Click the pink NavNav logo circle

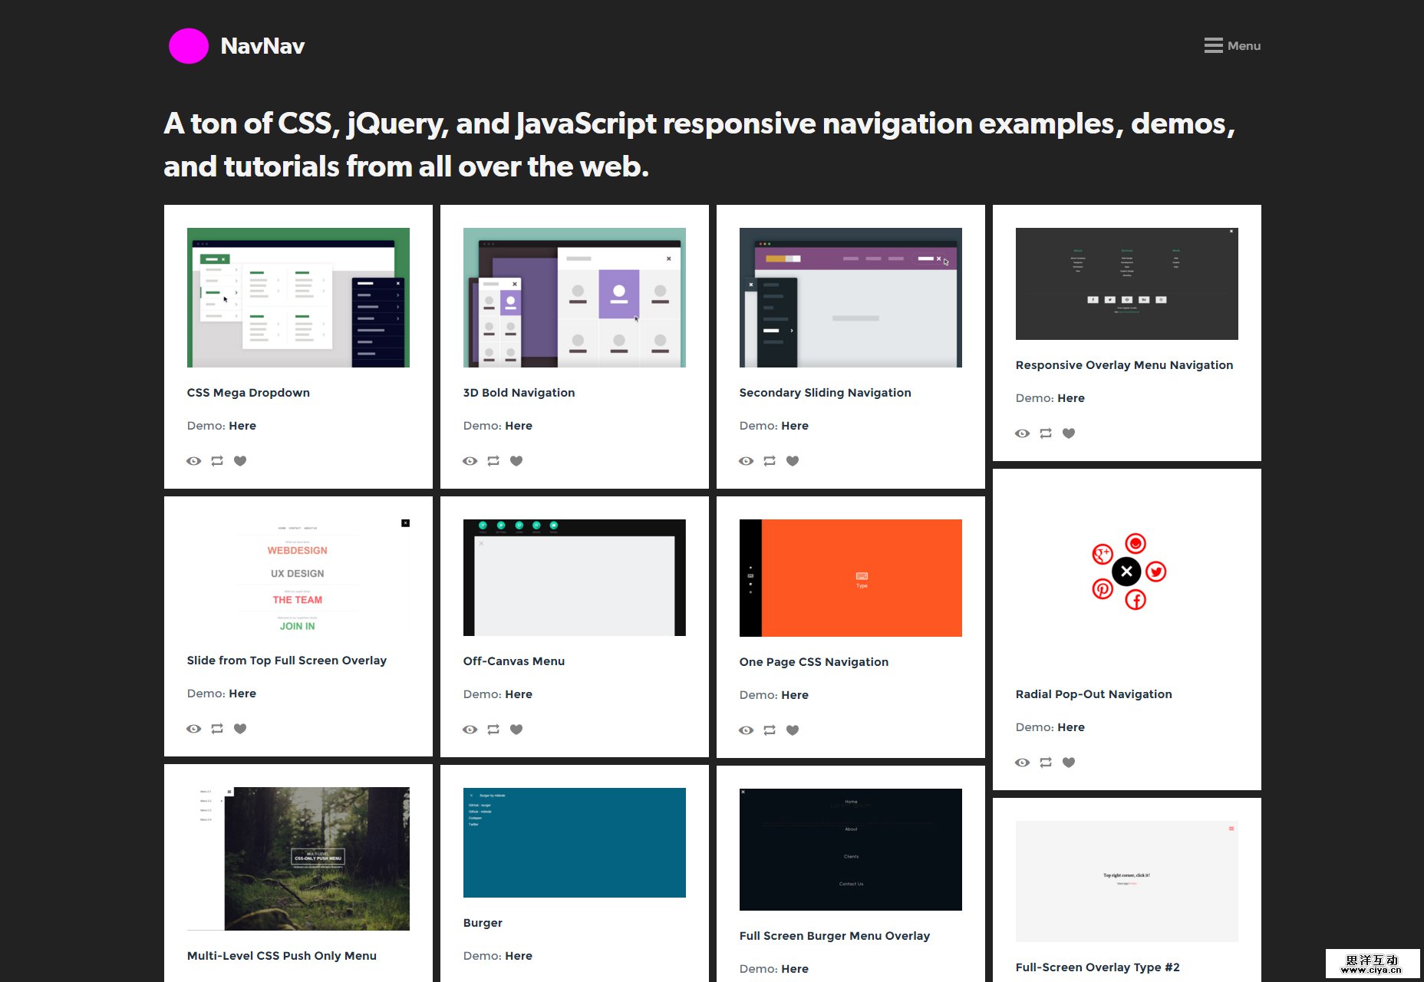tap(188, 45)
